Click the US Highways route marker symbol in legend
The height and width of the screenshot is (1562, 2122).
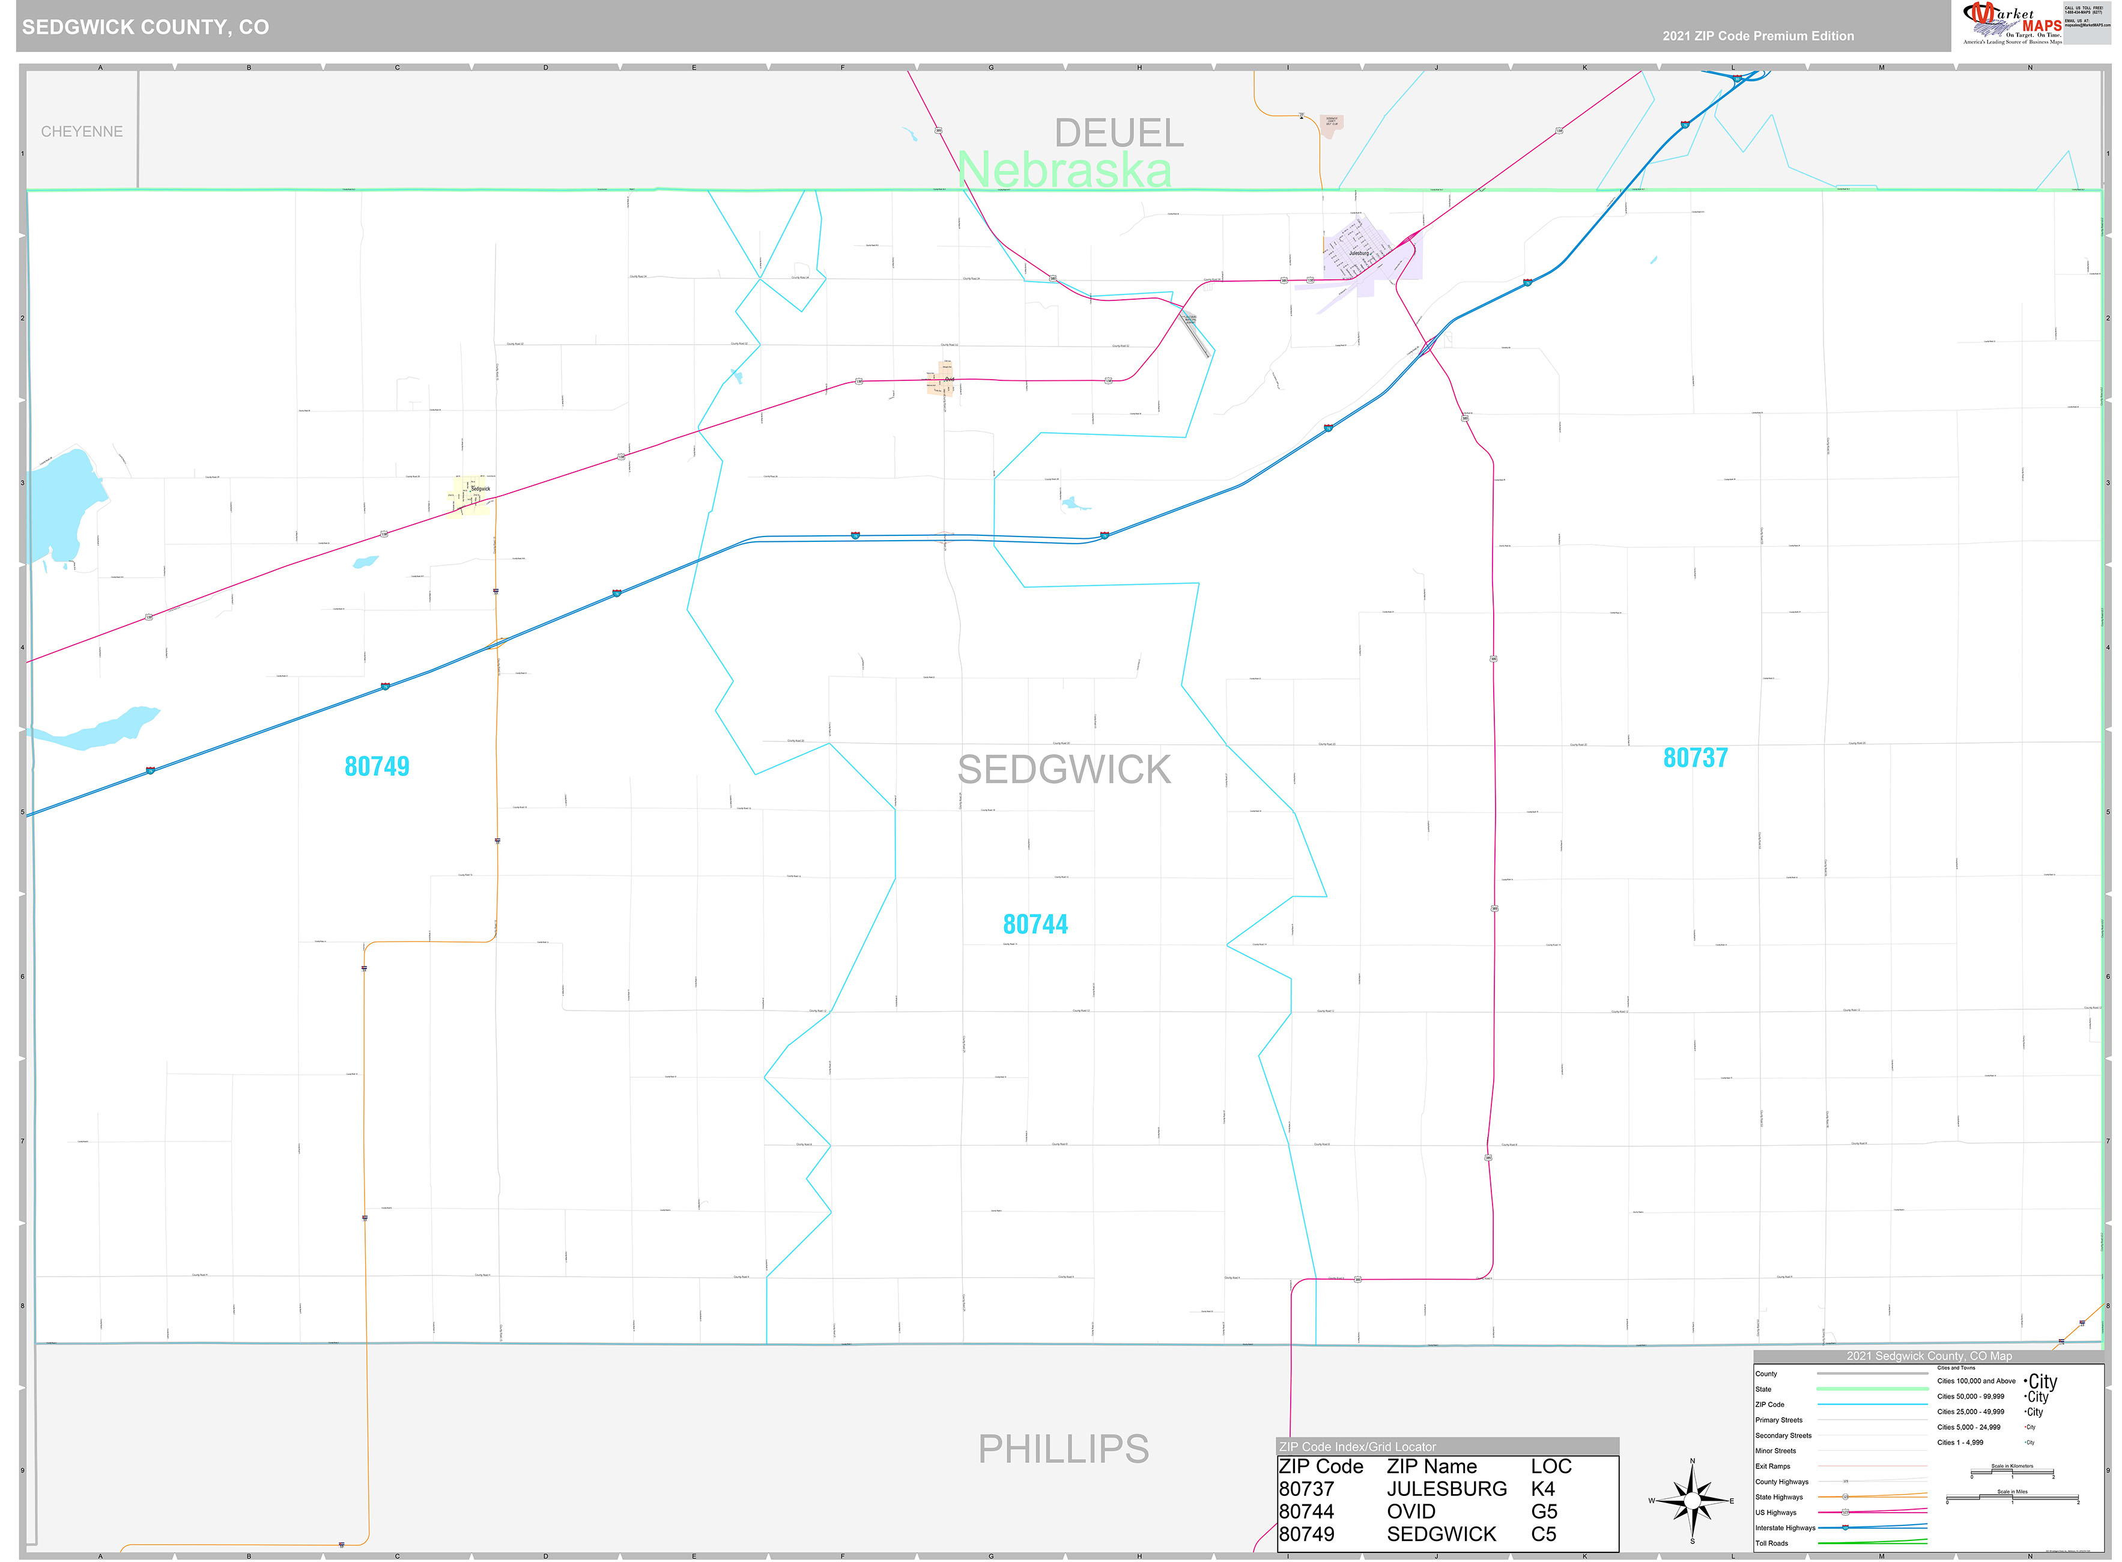[x=1846, y=1513]
